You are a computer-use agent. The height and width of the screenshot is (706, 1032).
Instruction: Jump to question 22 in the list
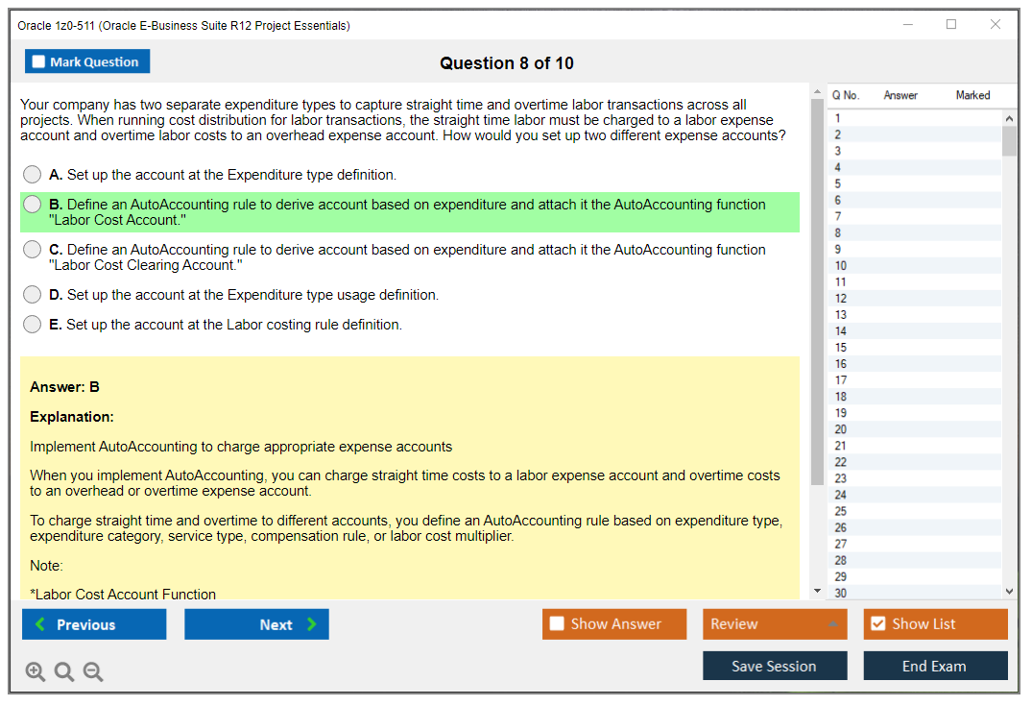[841, 462]
